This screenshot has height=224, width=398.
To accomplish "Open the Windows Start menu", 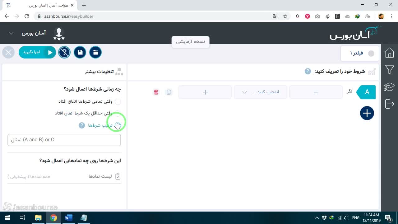I will pyautogui.click(x=7, y=218).
